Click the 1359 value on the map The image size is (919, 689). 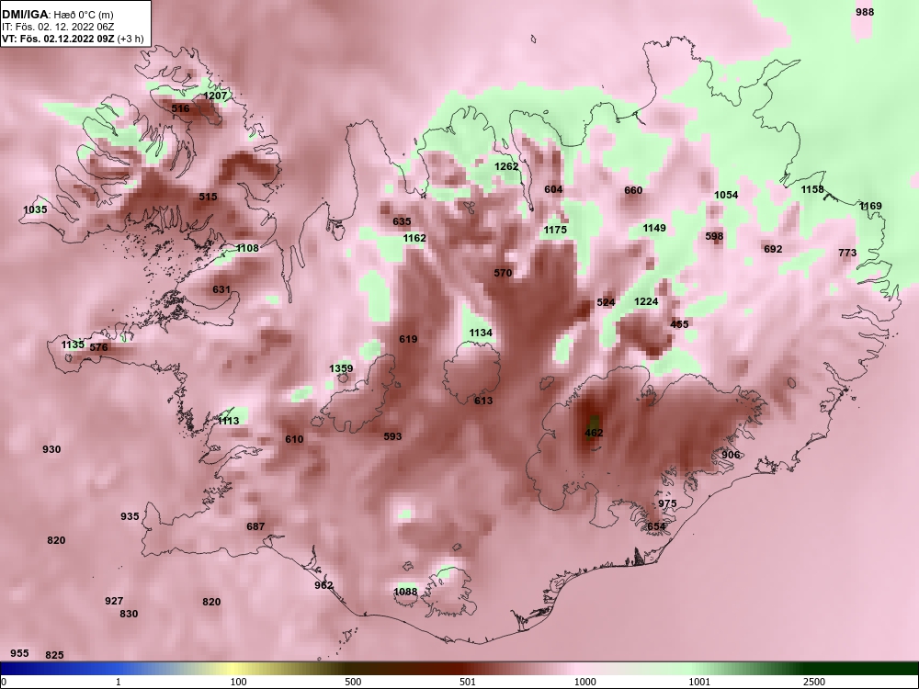pos(341,368)
